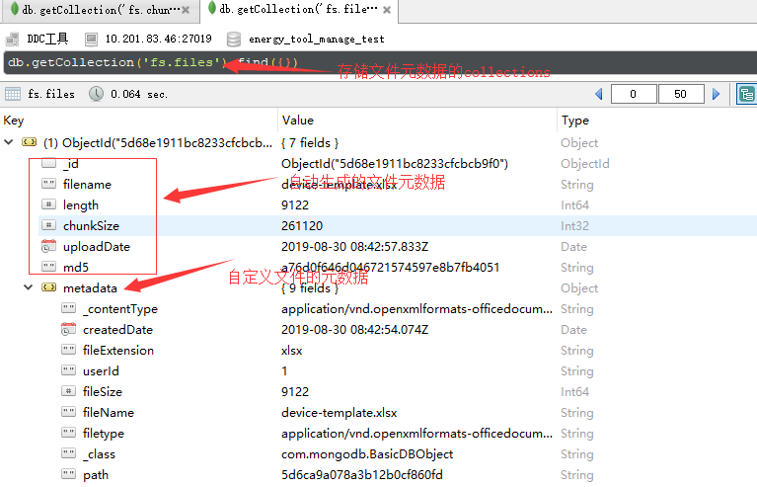Screen dimensions: 757x487
Task: Click the date icon beside createdDate
Action: (x=68, y=329)
